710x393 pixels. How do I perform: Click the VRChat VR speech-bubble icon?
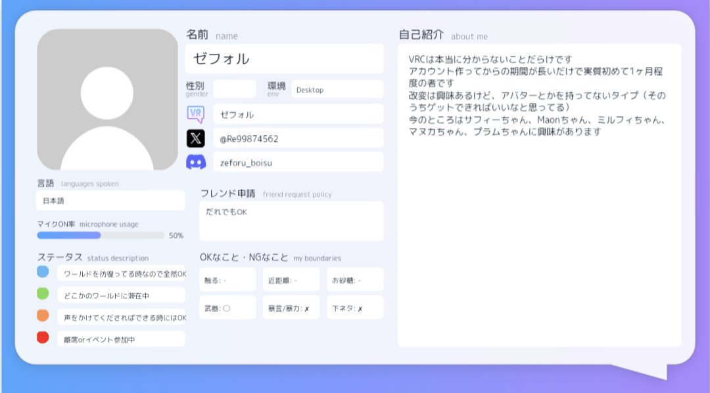pos(196,114)
